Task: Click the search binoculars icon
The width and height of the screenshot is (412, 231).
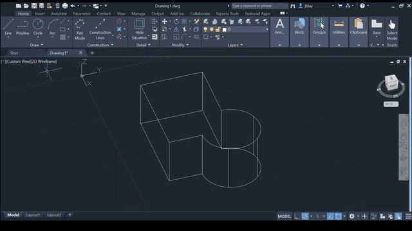Action: coord(293,6)
